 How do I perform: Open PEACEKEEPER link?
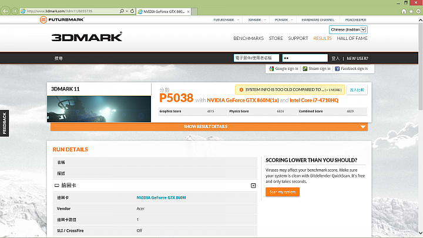(355, 20)
